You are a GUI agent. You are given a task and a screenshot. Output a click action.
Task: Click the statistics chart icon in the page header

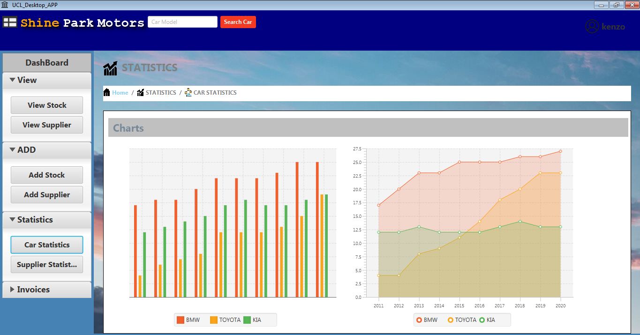[110, 68]
